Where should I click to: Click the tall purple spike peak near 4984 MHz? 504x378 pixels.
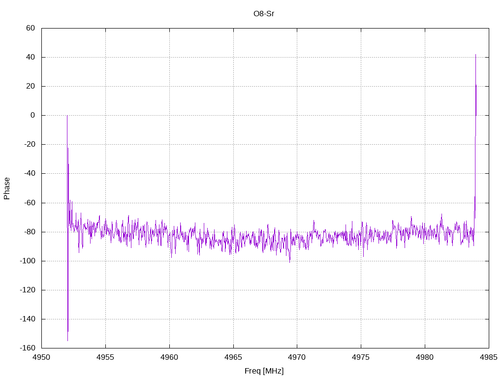pyautogui.click(x=476, y=55)
